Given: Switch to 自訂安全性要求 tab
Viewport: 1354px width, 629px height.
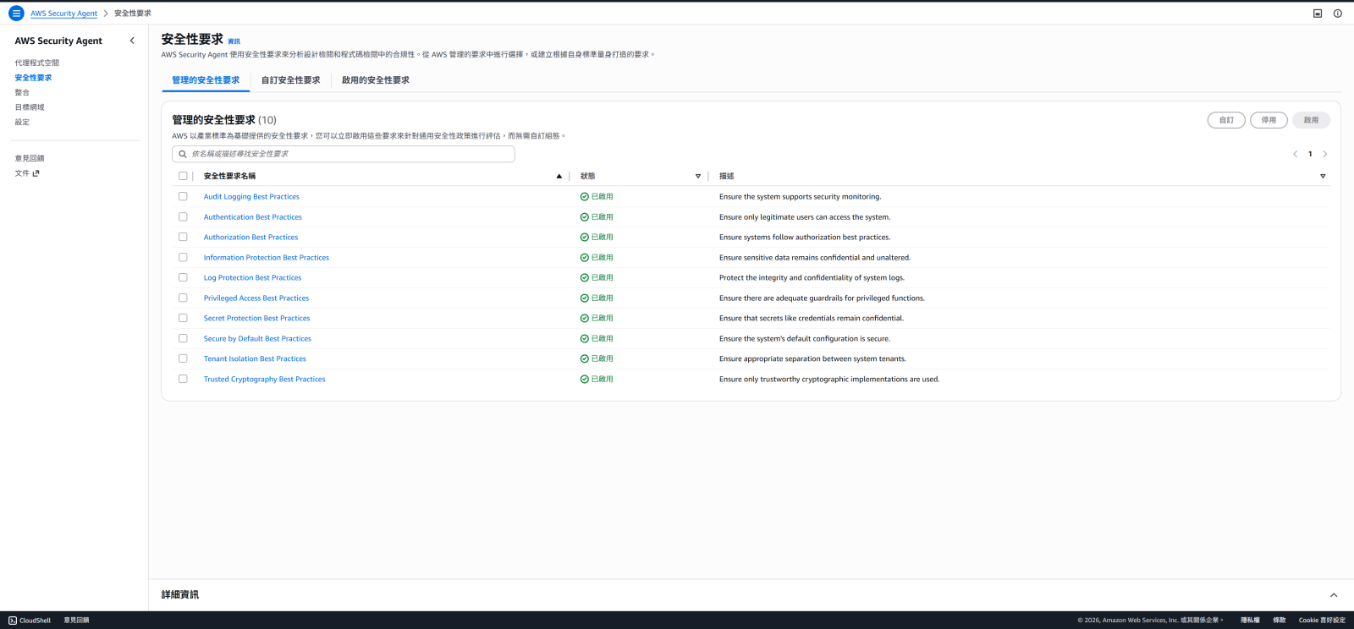Looking at the screenshot, I should tap(291, 80).
